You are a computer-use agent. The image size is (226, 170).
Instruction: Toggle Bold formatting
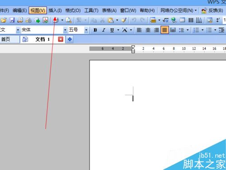[x=95, y=30]
